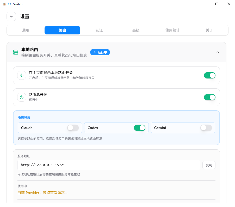The height and width of the screenshot is (207, 235).
Task: Copy the service address with 复制
Action: coord(209,165)
